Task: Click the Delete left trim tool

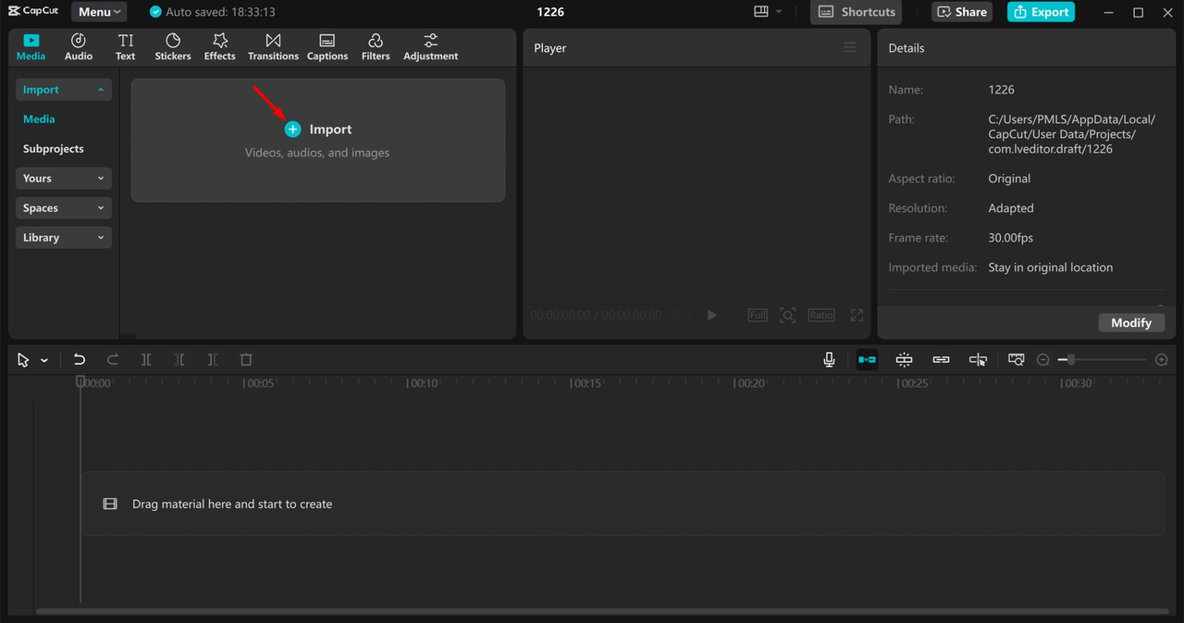Action: pyautogui.click(x=179, y=359)
